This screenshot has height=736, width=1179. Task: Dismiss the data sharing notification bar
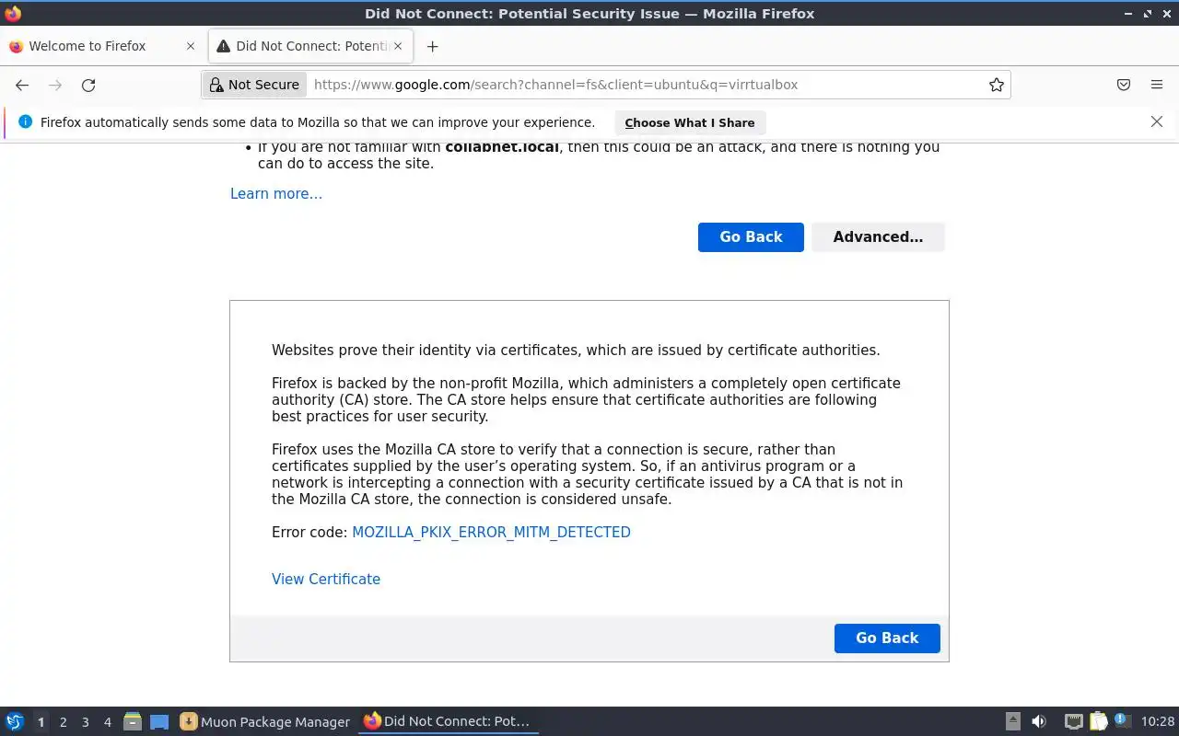(x=1157, y=121)
